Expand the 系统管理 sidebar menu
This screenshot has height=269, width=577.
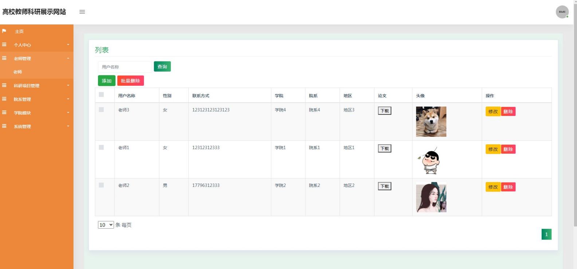point(36,127)
